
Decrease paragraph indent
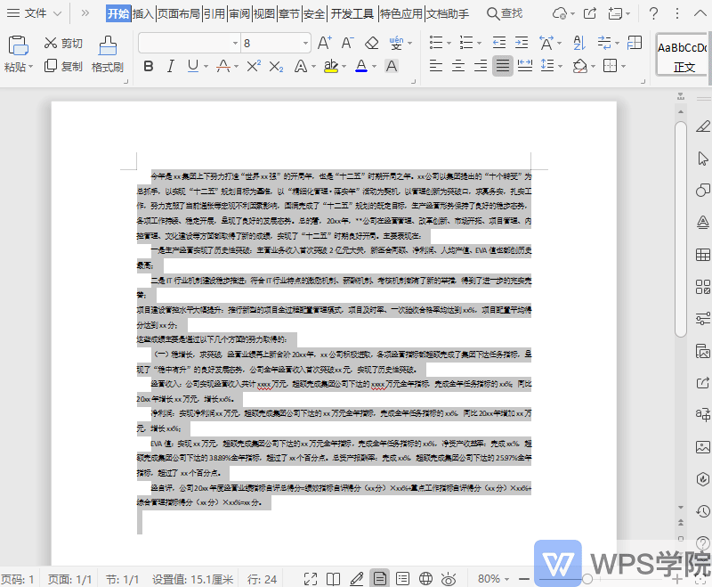(499, 43)
